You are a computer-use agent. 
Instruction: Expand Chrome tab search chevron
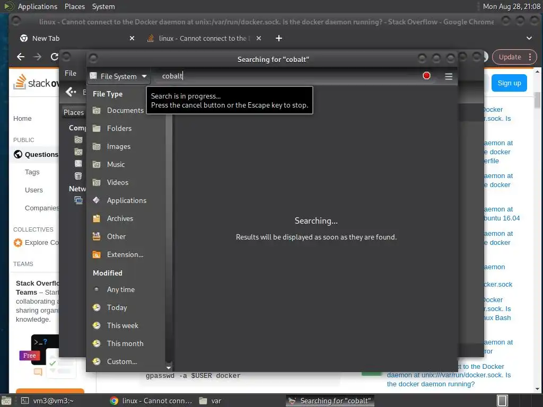pos(529,38)
